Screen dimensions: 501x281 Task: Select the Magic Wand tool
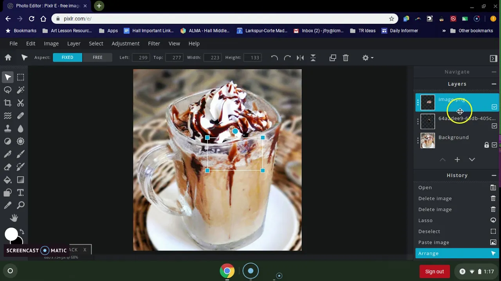pos(21,90)
